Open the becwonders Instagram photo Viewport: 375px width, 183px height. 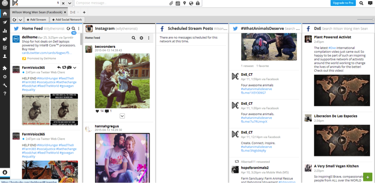pyautogui.click(x=122, y=81)
